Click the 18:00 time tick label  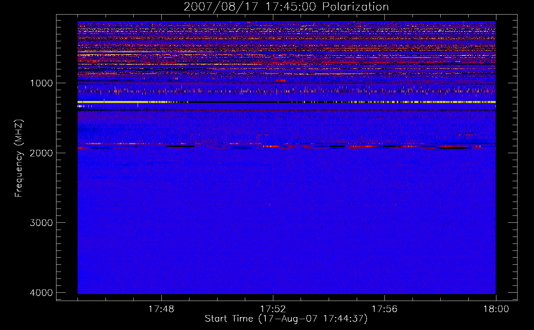coord(496,309)
